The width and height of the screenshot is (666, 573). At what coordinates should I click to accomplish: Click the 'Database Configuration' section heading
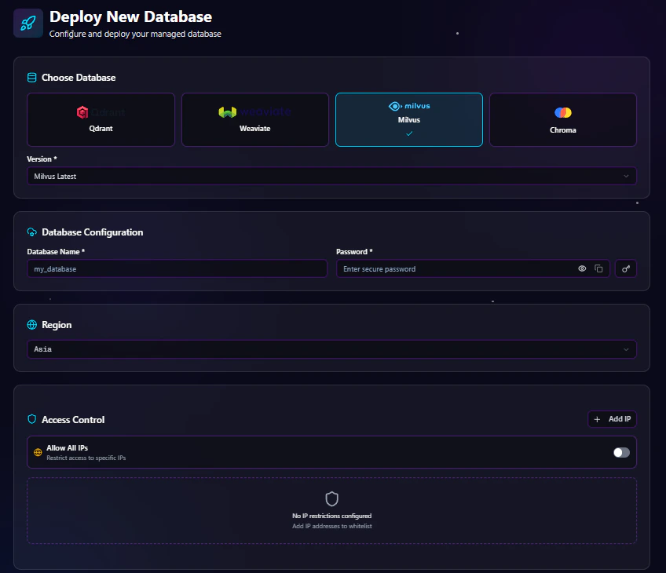92,232
